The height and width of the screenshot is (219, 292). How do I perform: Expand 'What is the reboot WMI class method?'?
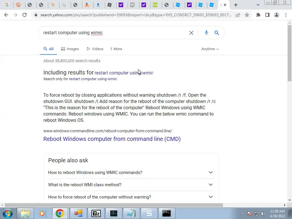pos(131,185)
